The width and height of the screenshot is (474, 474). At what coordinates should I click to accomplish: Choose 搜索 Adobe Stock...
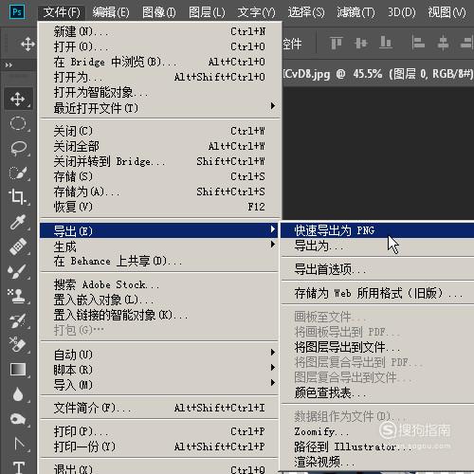point(159,284)
